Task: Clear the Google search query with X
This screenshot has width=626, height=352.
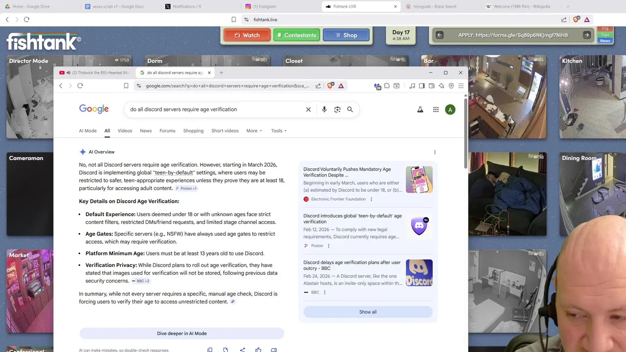Action: (308, 110)
